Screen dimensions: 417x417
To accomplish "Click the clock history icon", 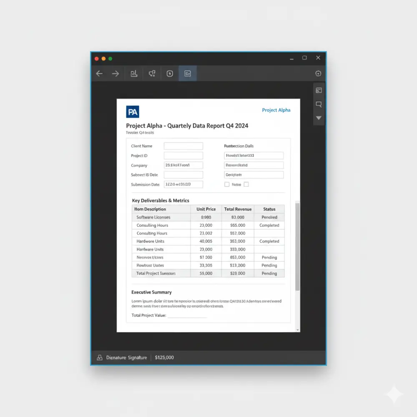I will 169,73.
